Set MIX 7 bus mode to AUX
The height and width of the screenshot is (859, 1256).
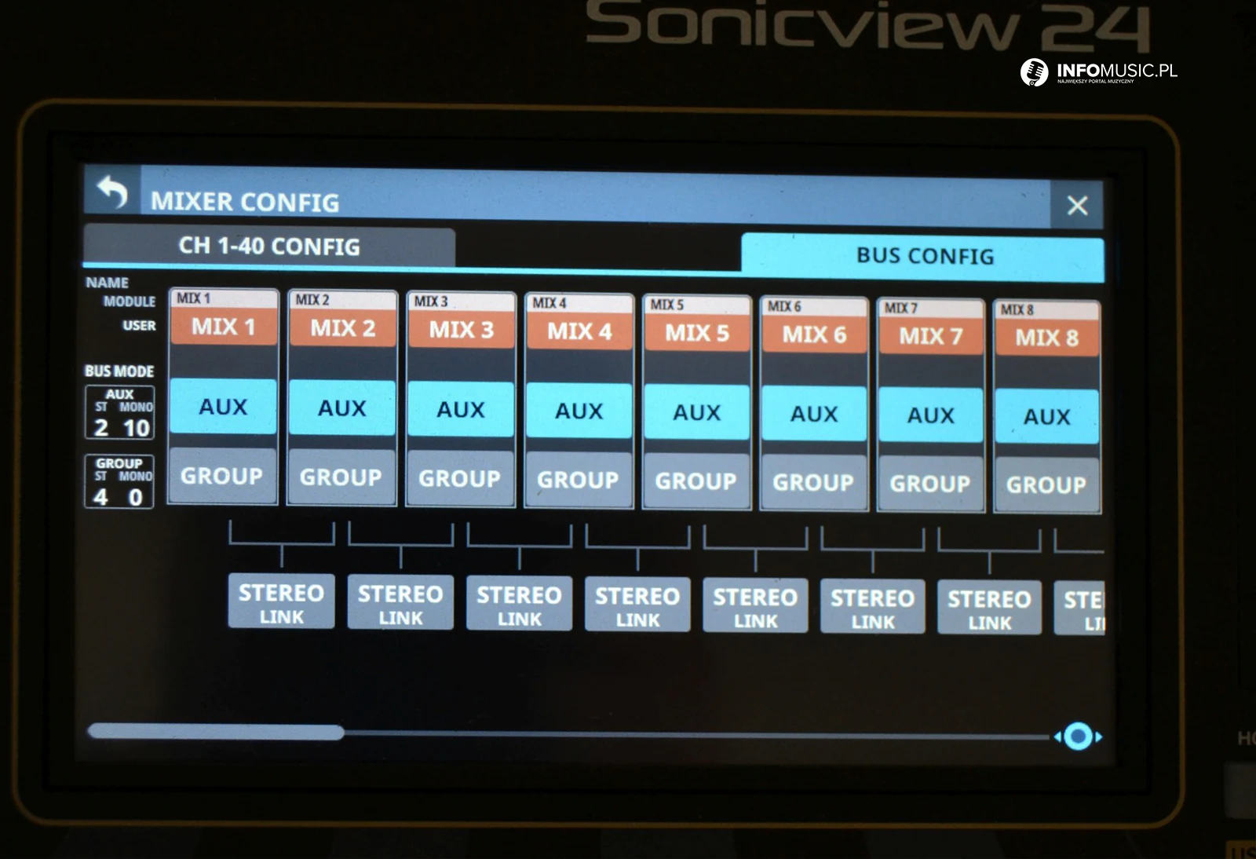pos(930,415)
